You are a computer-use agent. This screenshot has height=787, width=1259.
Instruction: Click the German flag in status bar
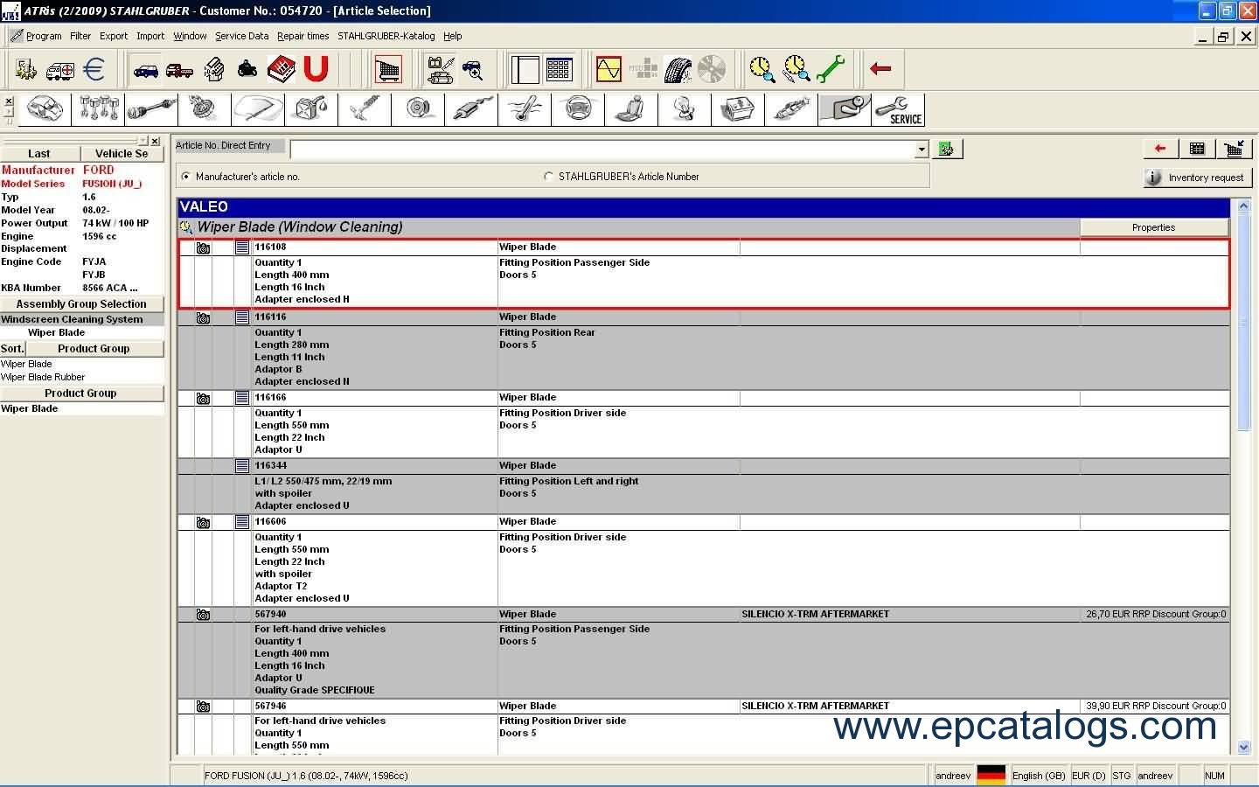[x=991, y=775]
